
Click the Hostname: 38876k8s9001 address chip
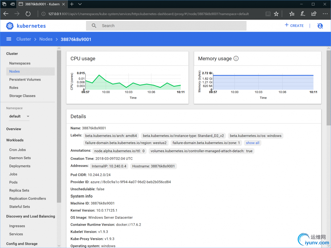click(154, 166)
